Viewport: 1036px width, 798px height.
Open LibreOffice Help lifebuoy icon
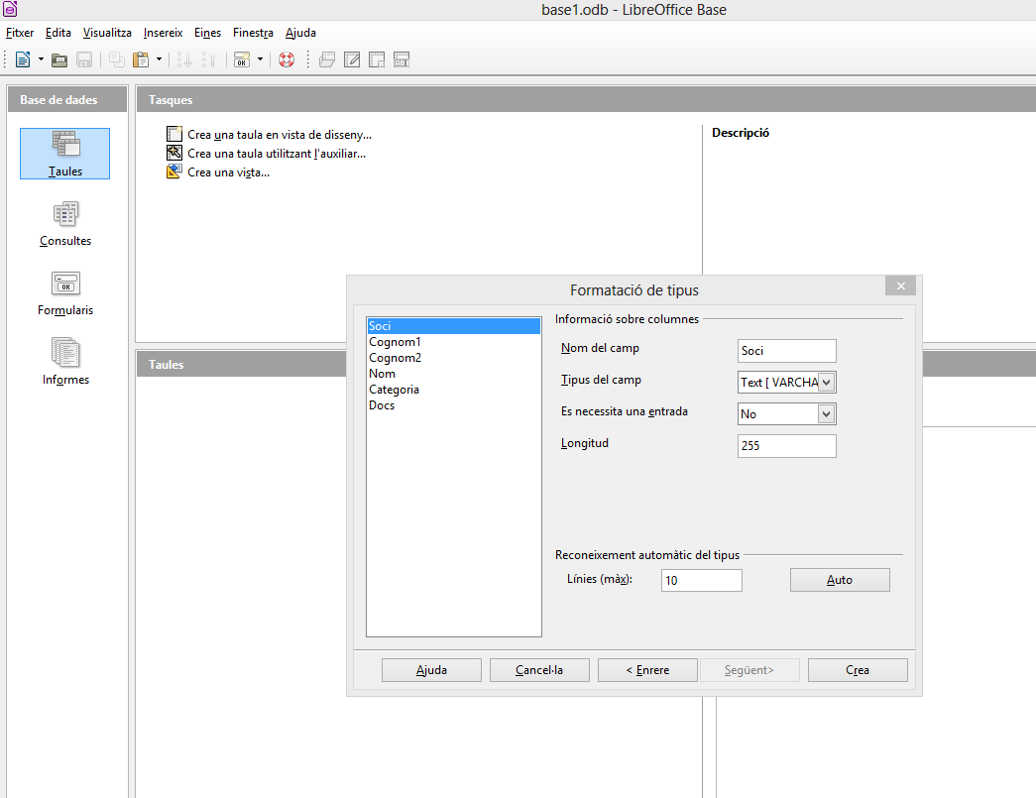[287, 59]
